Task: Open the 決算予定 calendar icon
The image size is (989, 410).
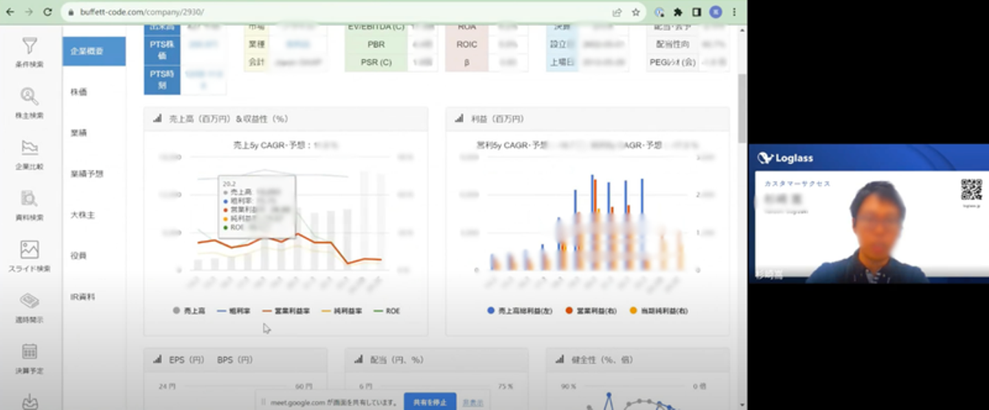Action: pyautogui.click(x=29, y=352)
